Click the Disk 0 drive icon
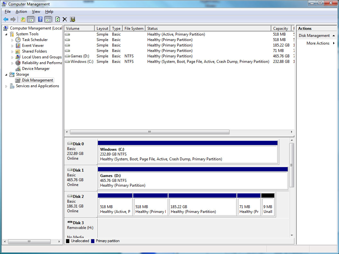This screenshot has height=254, width=339. [70, 143]
